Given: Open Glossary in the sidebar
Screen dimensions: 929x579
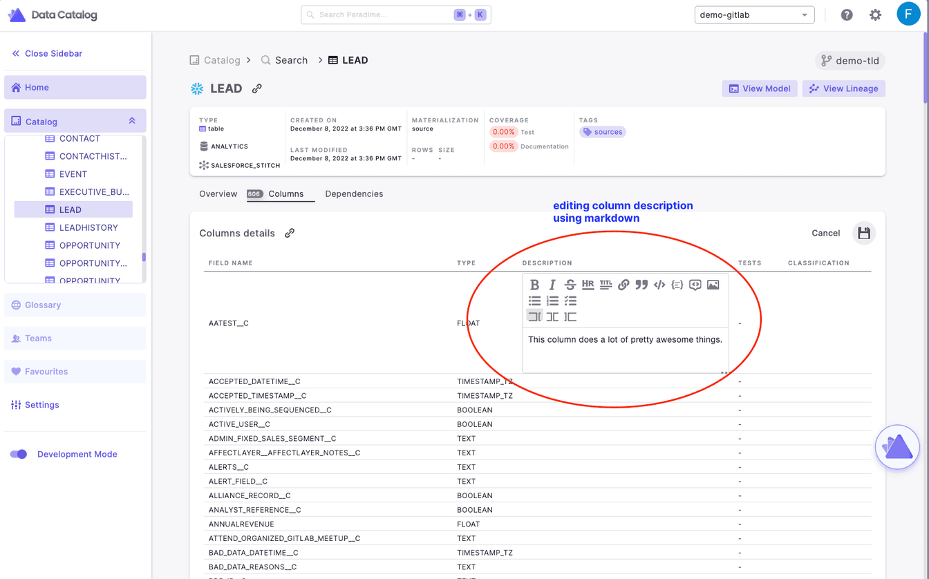Looking at the screenshot, I should click(75, 305).
